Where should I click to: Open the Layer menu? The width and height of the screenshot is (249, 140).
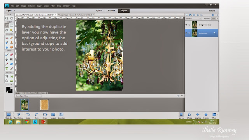click(x=39, y=6)
